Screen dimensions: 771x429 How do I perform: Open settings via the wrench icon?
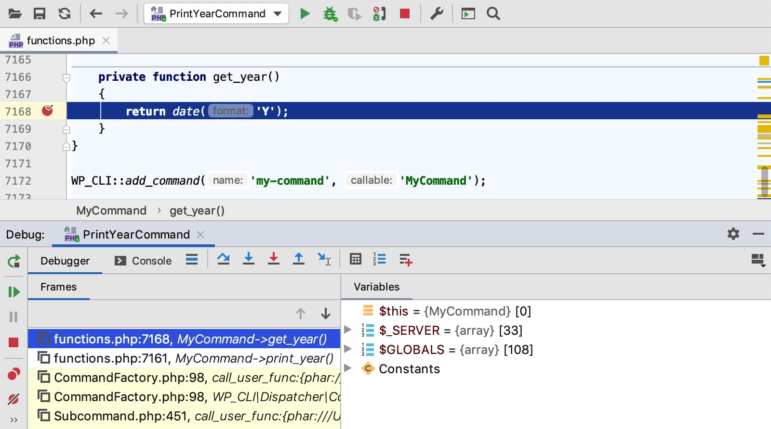tap(437, 13)
